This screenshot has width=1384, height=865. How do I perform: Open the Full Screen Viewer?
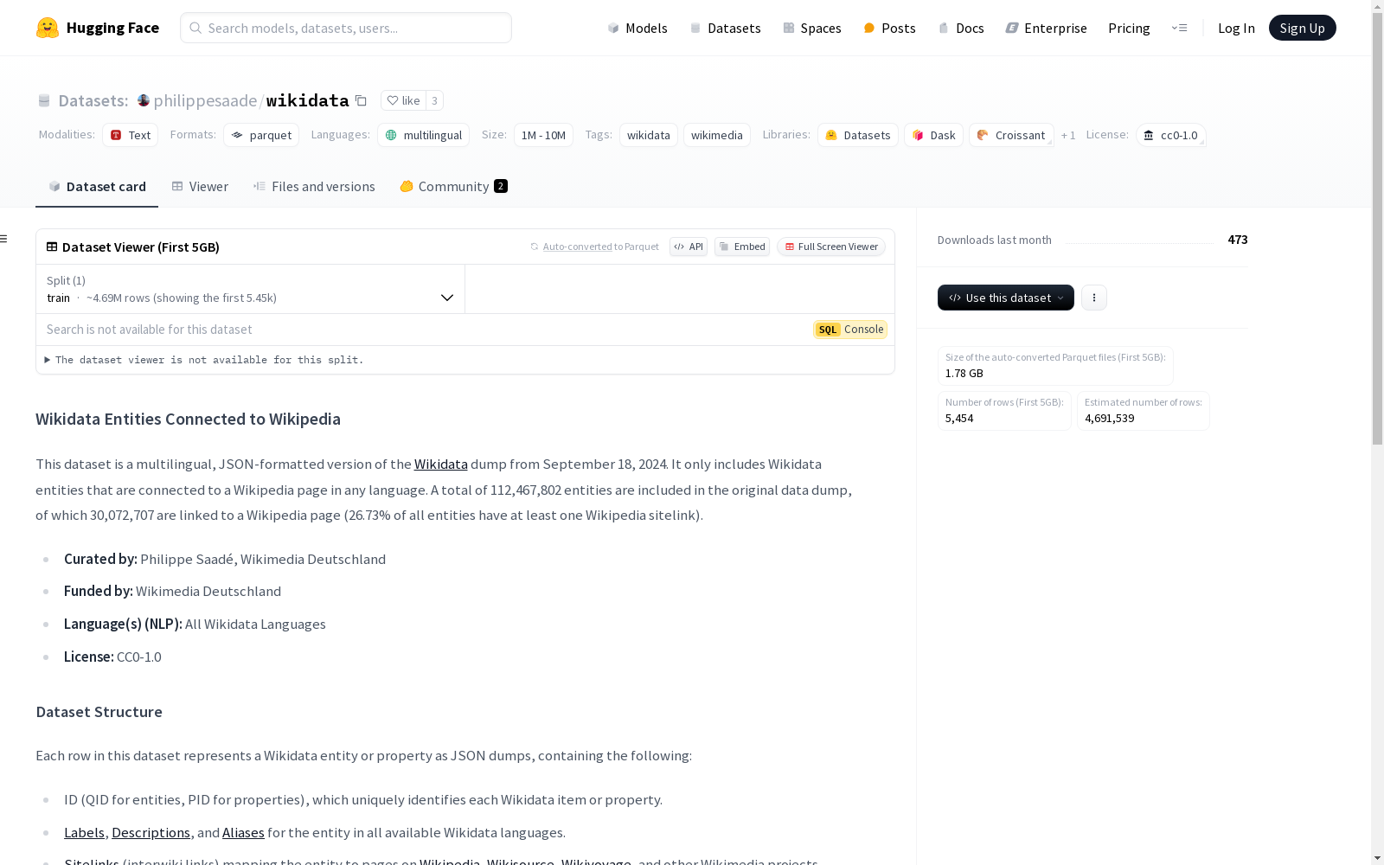(831, 247)
